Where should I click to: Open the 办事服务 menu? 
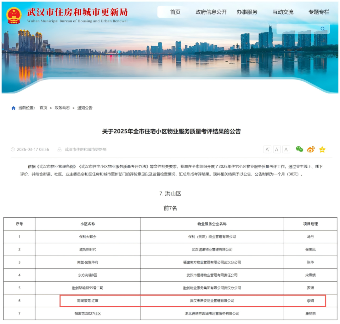(x=247, y=12)
